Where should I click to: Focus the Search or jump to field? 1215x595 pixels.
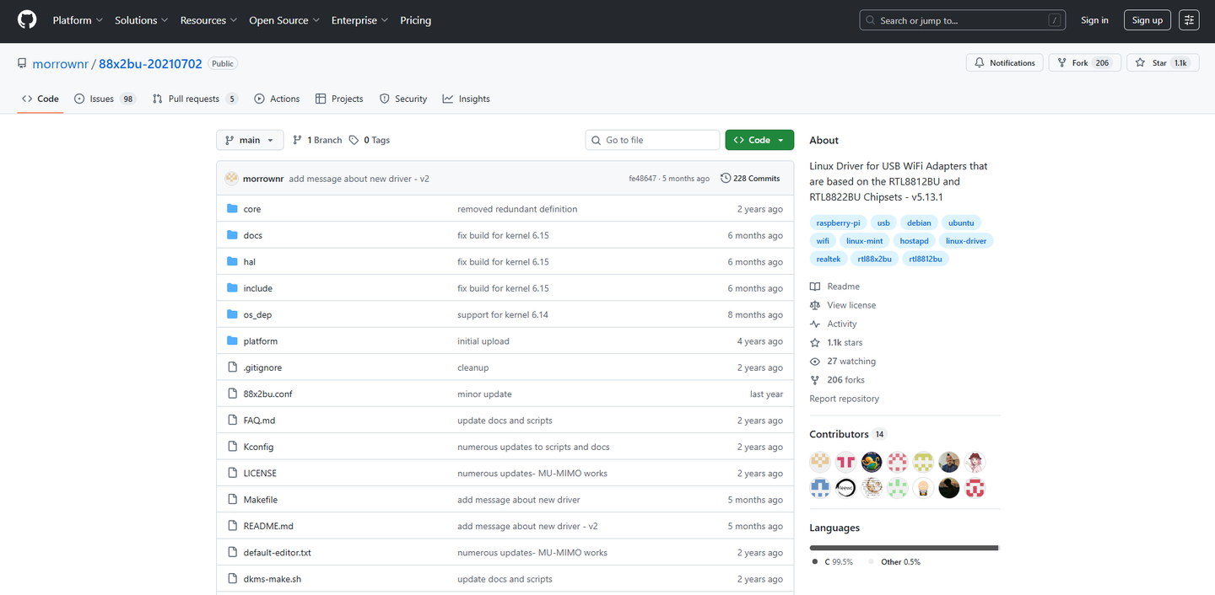(x=963, y=20)
